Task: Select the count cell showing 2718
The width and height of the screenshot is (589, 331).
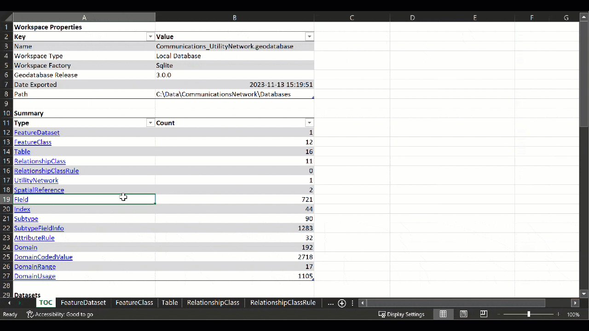Action: 235,257
